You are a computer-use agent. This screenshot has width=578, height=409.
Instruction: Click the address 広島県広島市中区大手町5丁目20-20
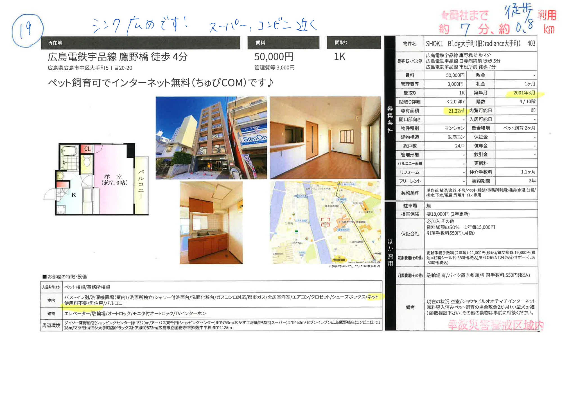(90, 68)
